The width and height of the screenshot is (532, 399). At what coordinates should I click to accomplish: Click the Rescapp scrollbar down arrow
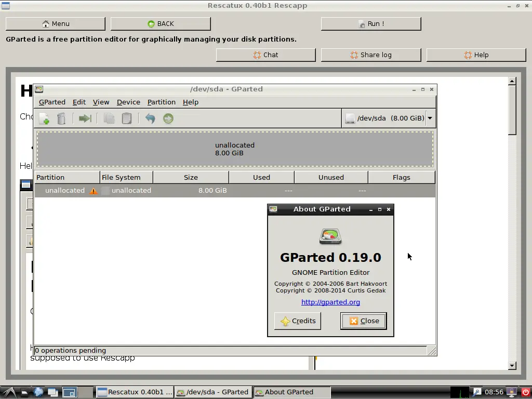[512, 365]
